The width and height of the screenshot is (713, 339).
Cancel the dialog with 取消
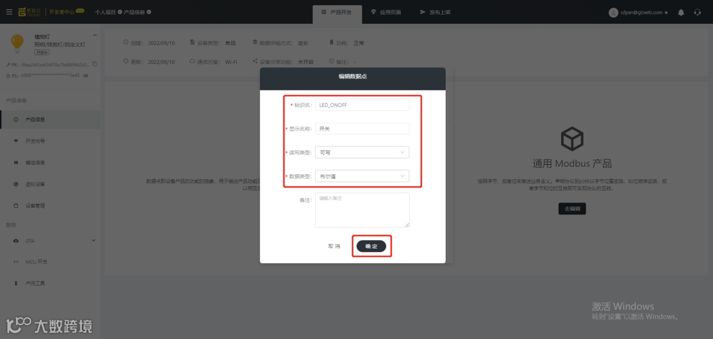click(x=334, y=246)
